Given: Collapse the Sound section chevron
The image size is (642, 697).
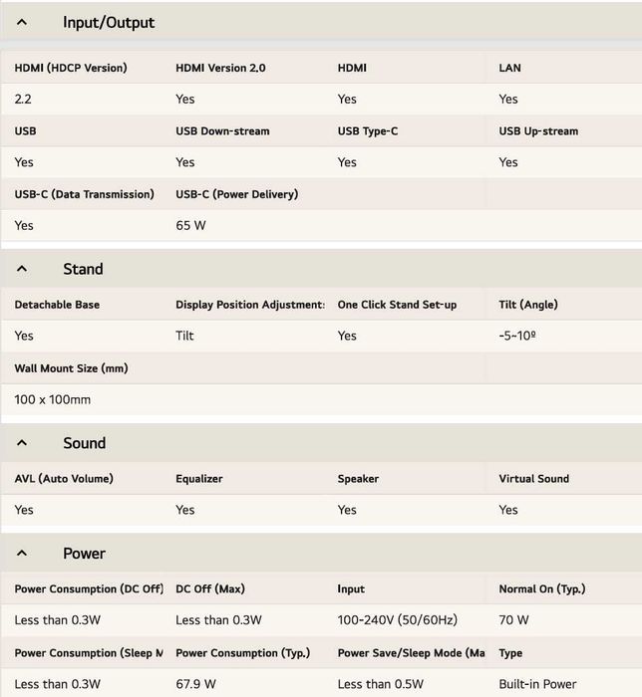Looking at the screenshot, I should (x=22, y=443).
